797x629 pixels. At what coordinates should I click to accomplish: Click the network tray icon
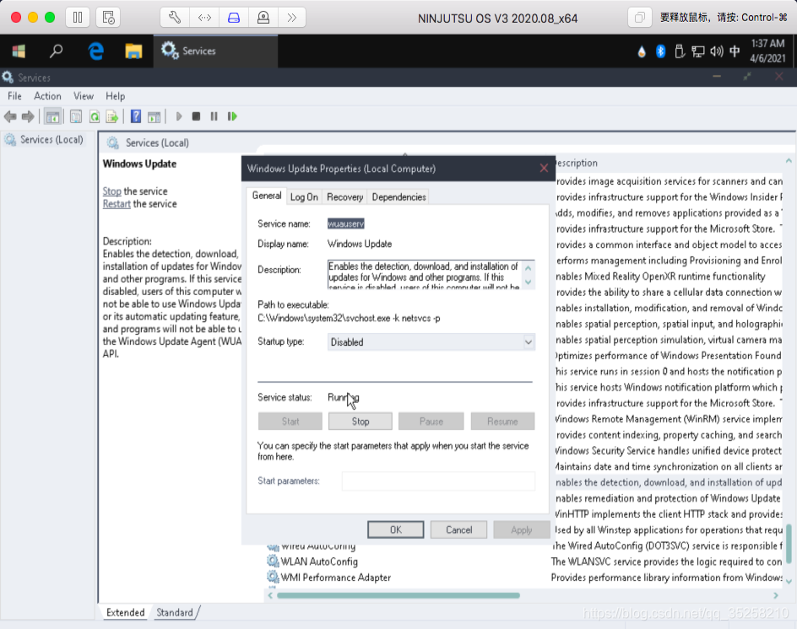(x=698, y=51)
